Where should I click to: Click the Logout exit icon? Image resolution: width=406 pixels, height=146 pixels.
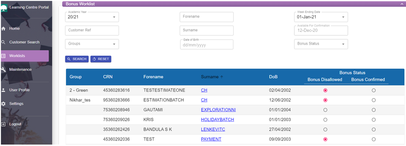click(x=3, y=124)
